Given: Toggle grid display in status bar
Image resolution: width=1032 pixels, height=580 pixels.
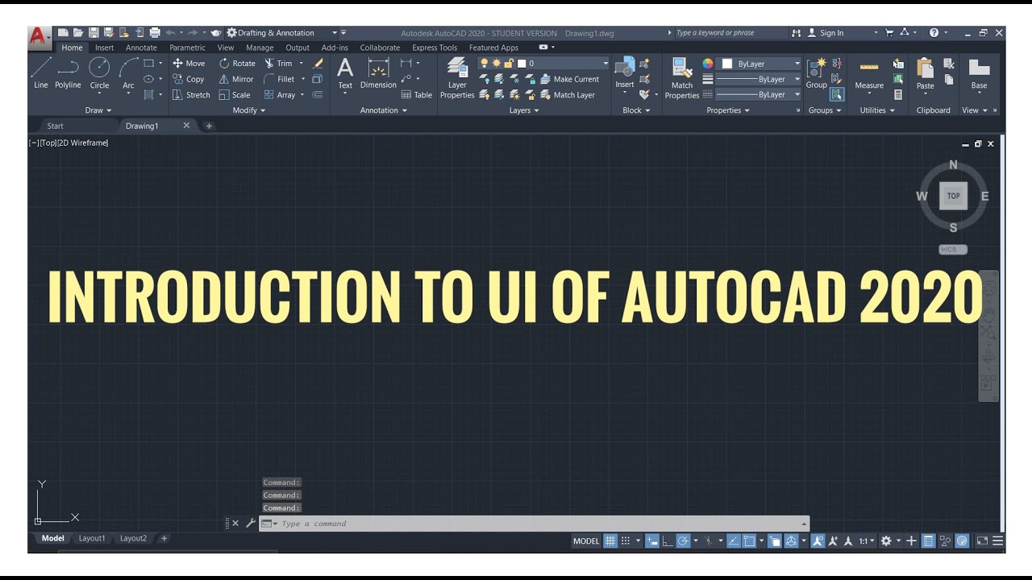Looking at the screenshot, I should (x=610, y=541).
